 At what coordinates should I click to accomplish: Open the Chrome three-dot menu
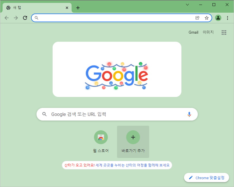[227, 18]
